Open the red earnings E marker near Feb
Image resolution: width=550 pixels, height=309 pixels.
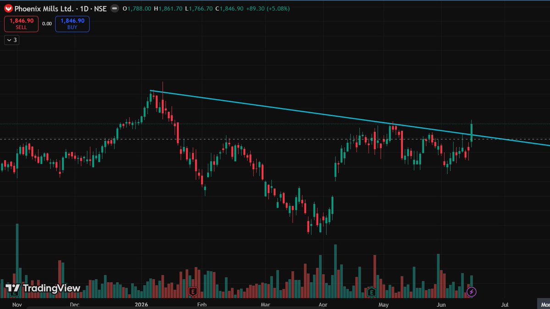(193, 291)
